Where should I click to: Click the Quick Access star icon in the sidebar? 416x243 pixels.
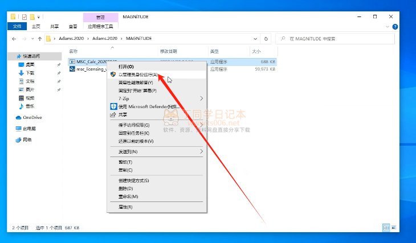click(x=19, y=56)
